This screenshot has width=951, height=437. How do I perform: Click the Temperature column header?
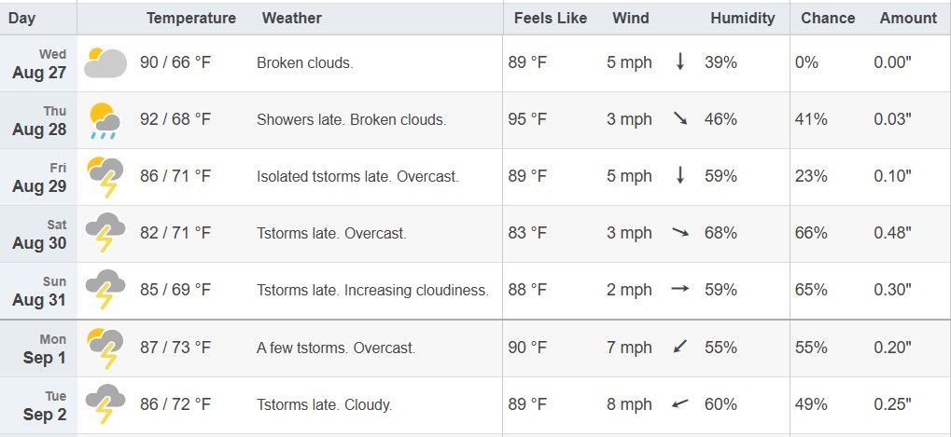[191, 18]
